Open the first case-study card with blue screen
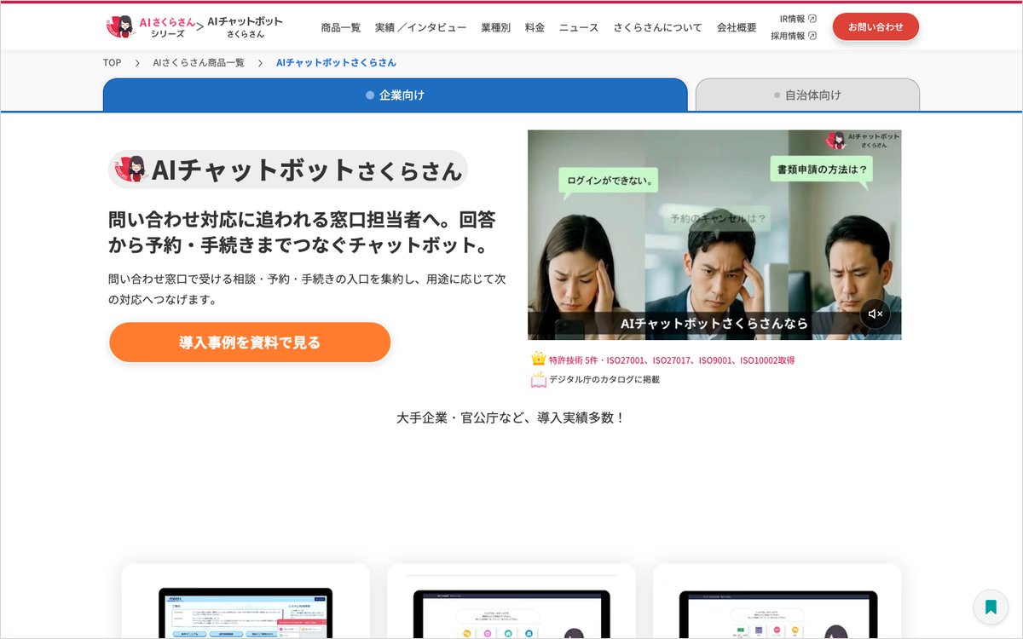 (246, 601)
